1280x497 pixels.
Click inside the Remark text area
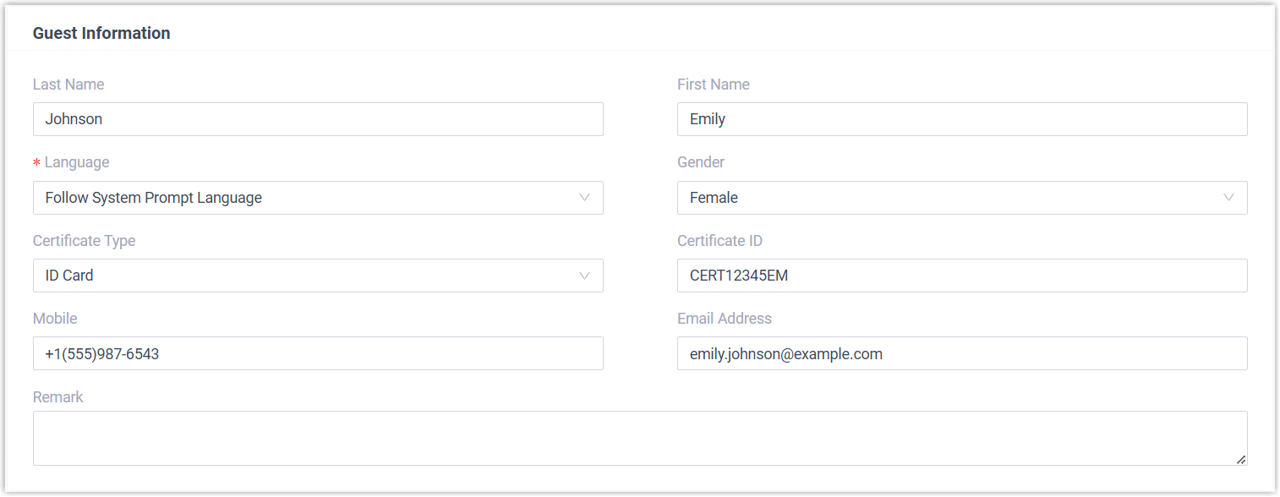[640, 438]
